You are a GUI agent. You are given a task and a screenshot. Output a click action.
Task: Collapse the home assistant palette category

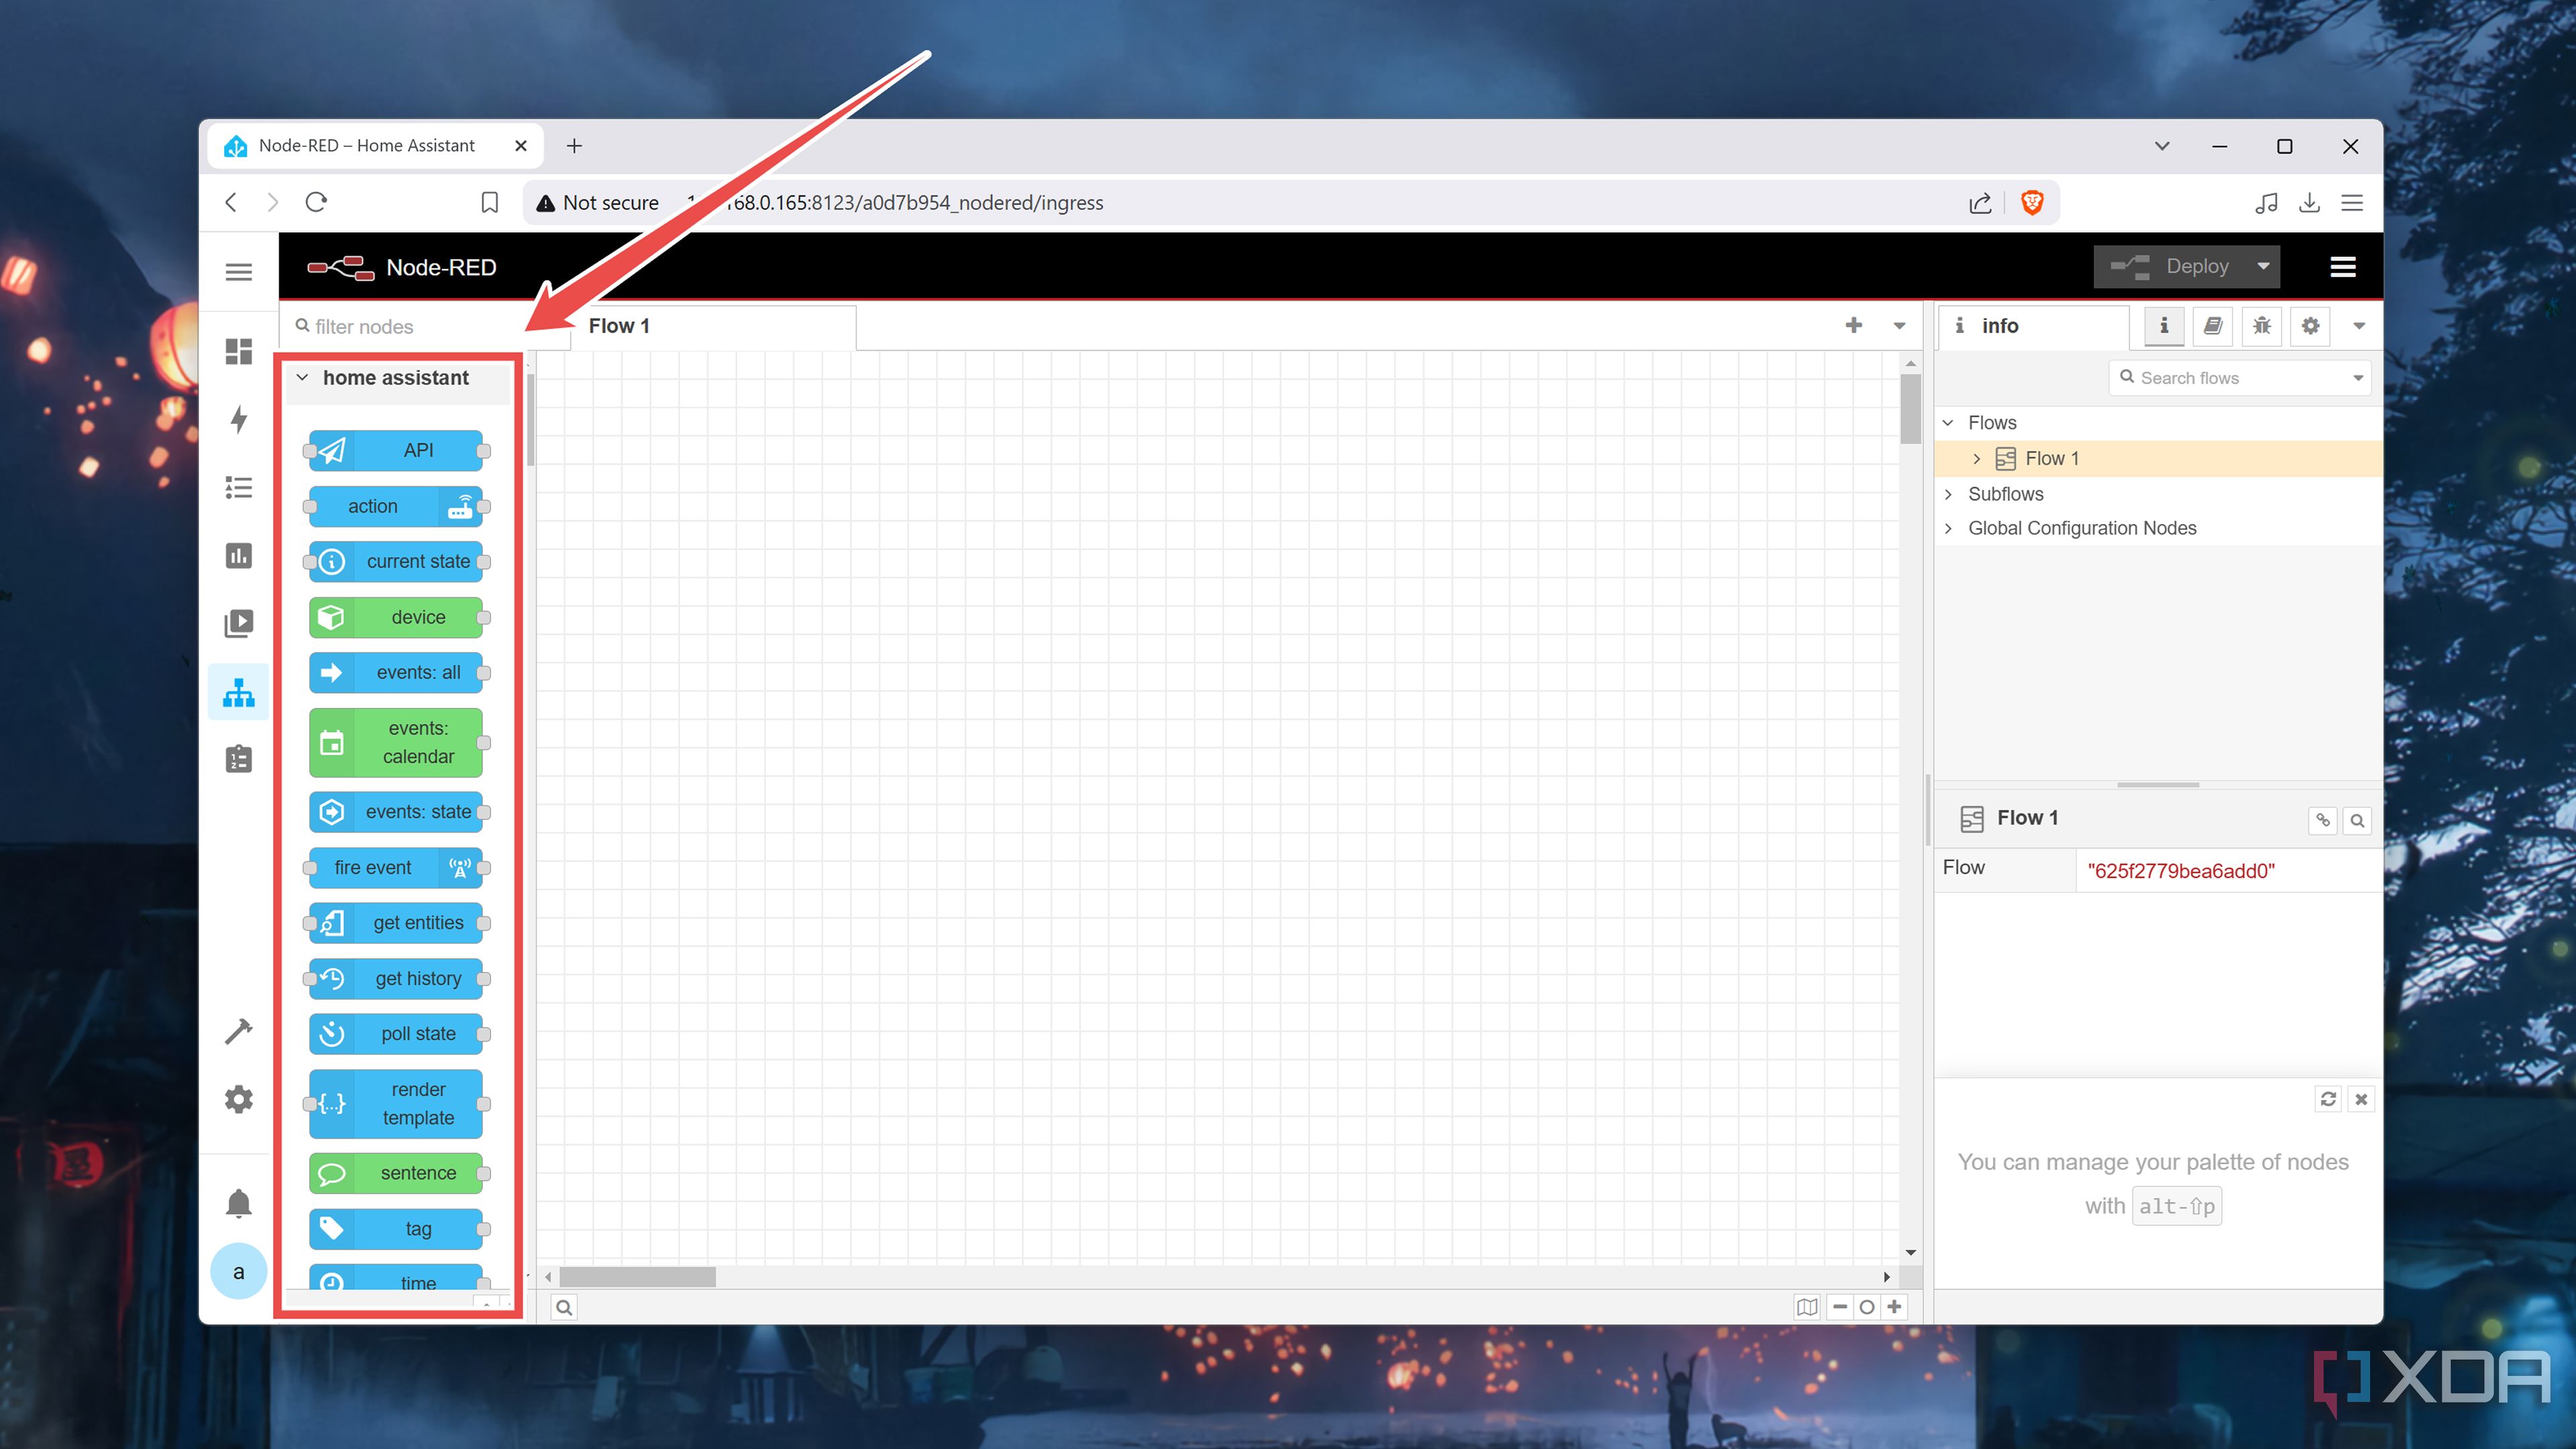[x=302, y=377]
